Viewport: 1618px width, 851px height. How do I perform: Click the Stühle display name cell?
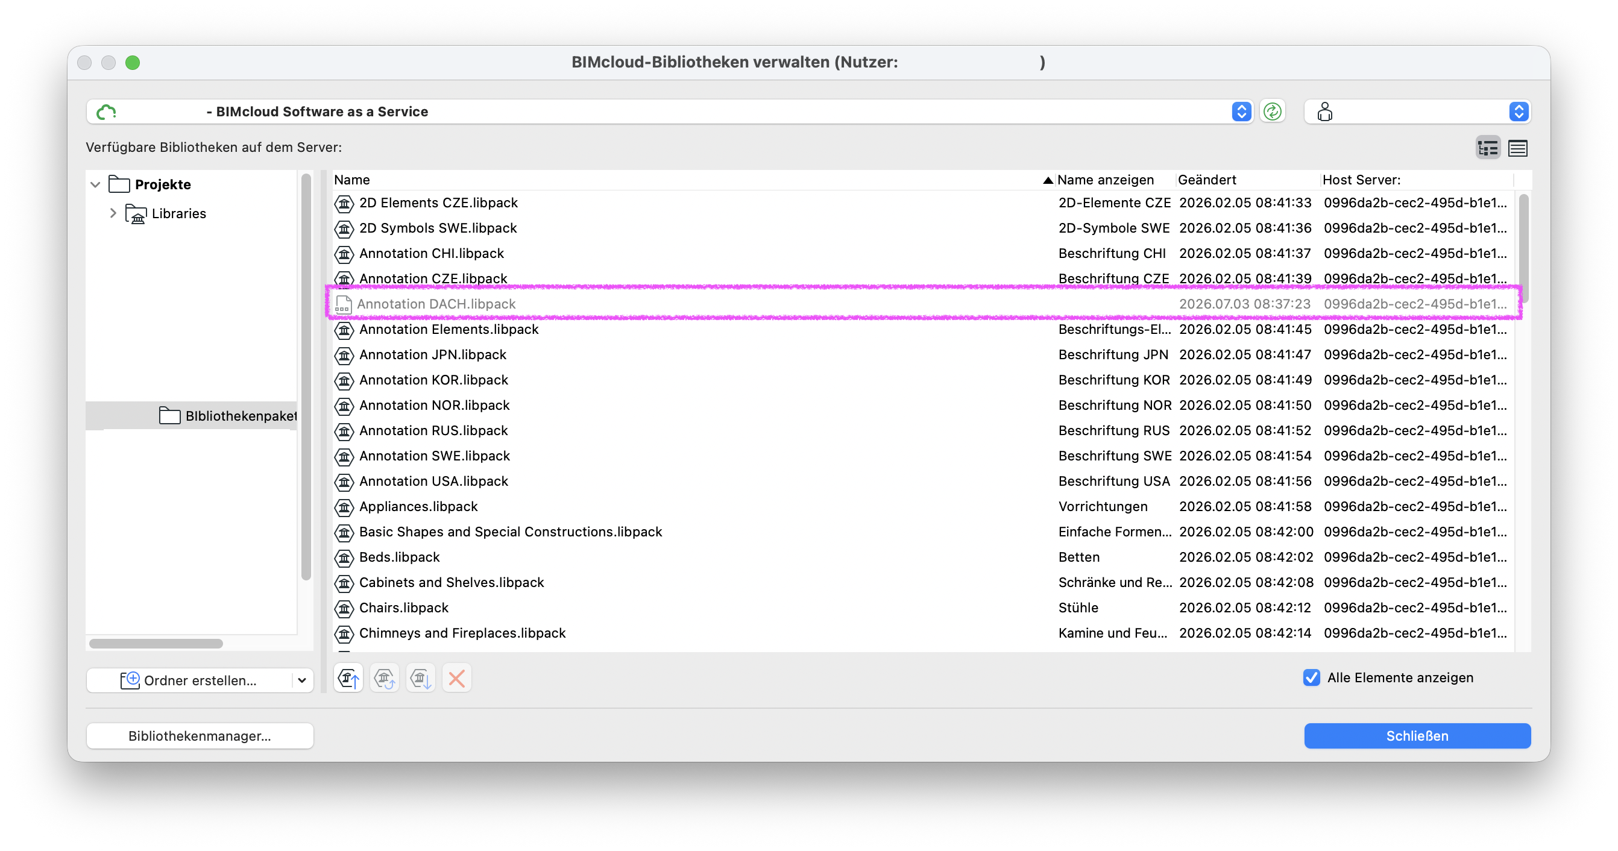[1078, 608]
